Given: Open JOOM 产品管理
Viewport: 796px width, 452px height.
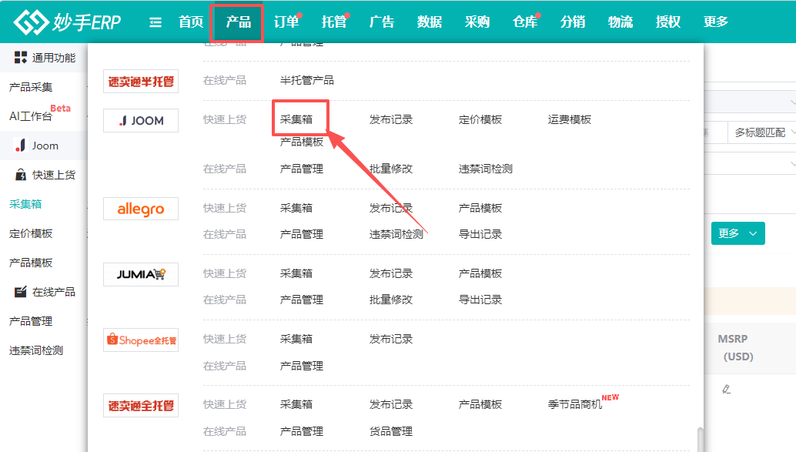Looking at the screenshot, I should pos(302,169).
